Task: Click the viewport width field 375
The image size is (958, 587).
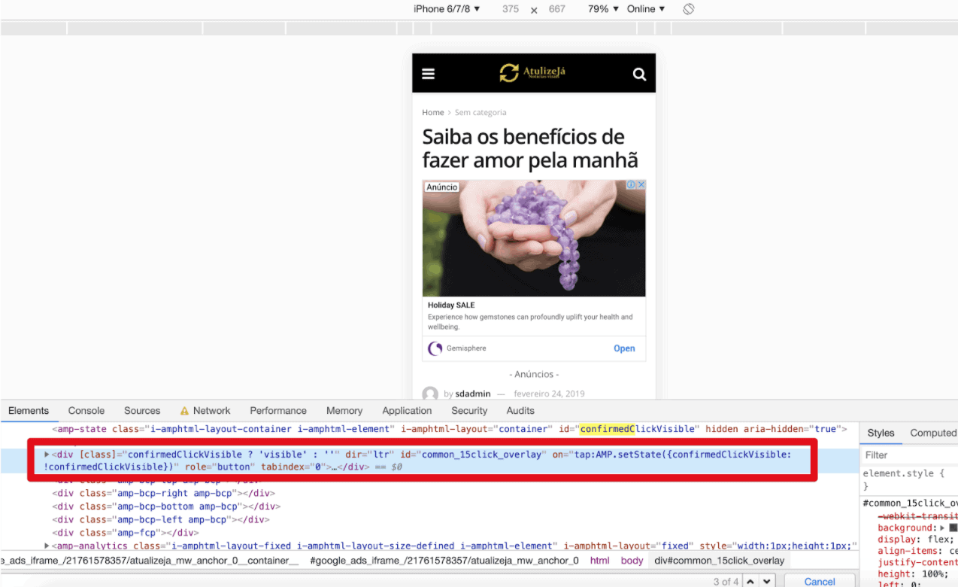Action: (511, 9)
